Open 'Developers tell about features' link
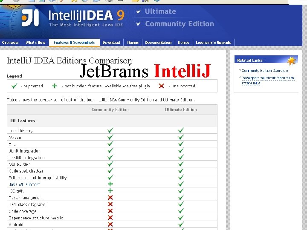Image resolution: width=307 pixels, height=230 pixels. (x=268, y=80)
